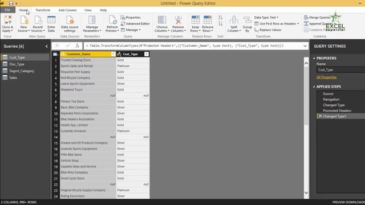Delete the Changed Type1 step via X icon
The width and height of the screenshot is (365, 205).
(320, 116)
